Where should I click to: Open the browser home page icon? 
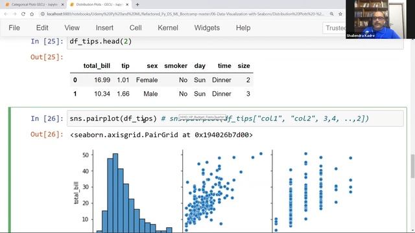tap(32, 14)
